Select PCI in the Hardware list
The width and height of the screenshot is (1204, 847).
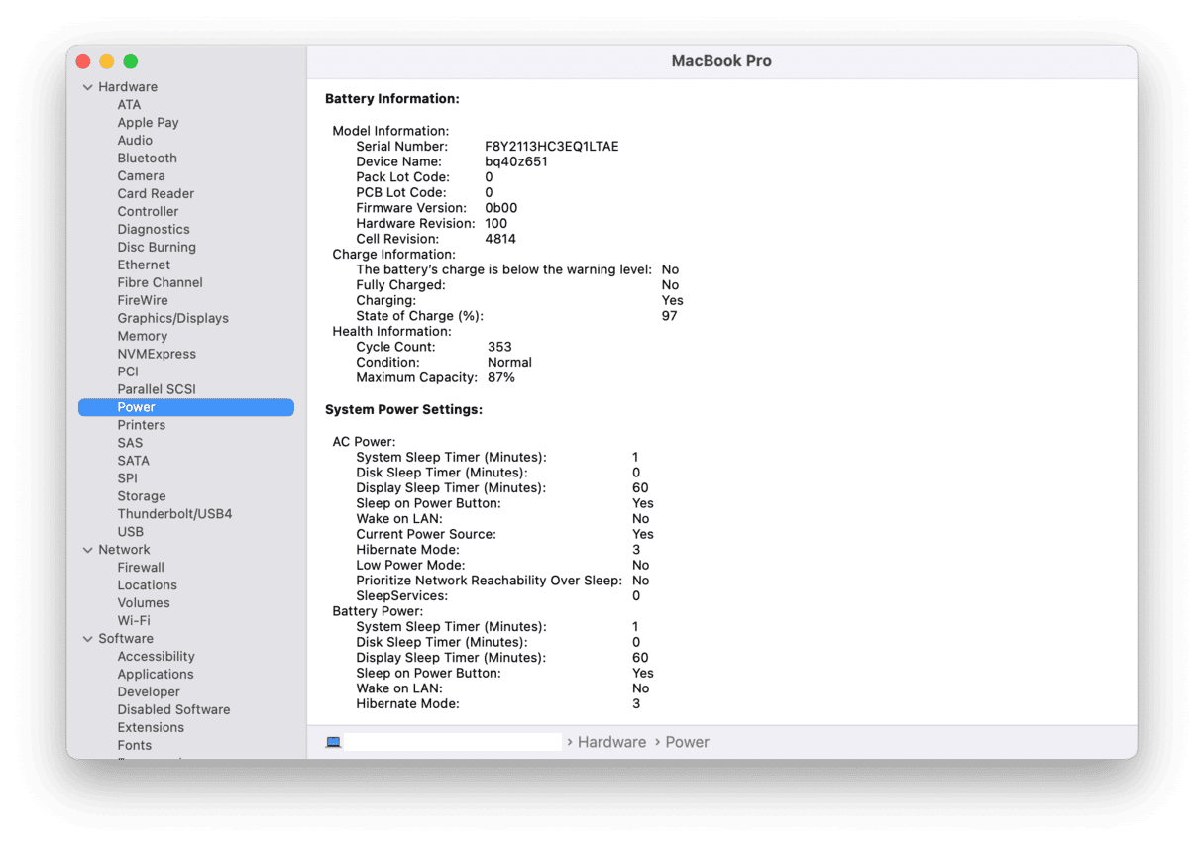tap(128, 372)
